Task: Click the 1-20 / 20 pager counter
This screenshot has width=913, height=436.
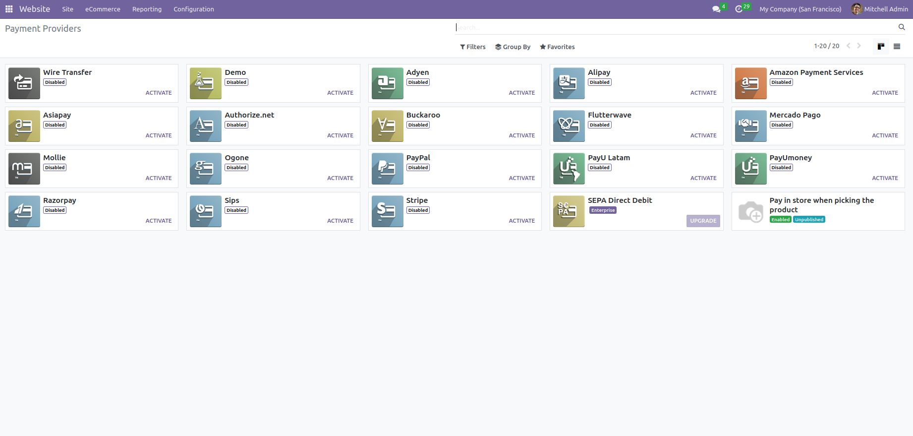Action: coord(826,46)
